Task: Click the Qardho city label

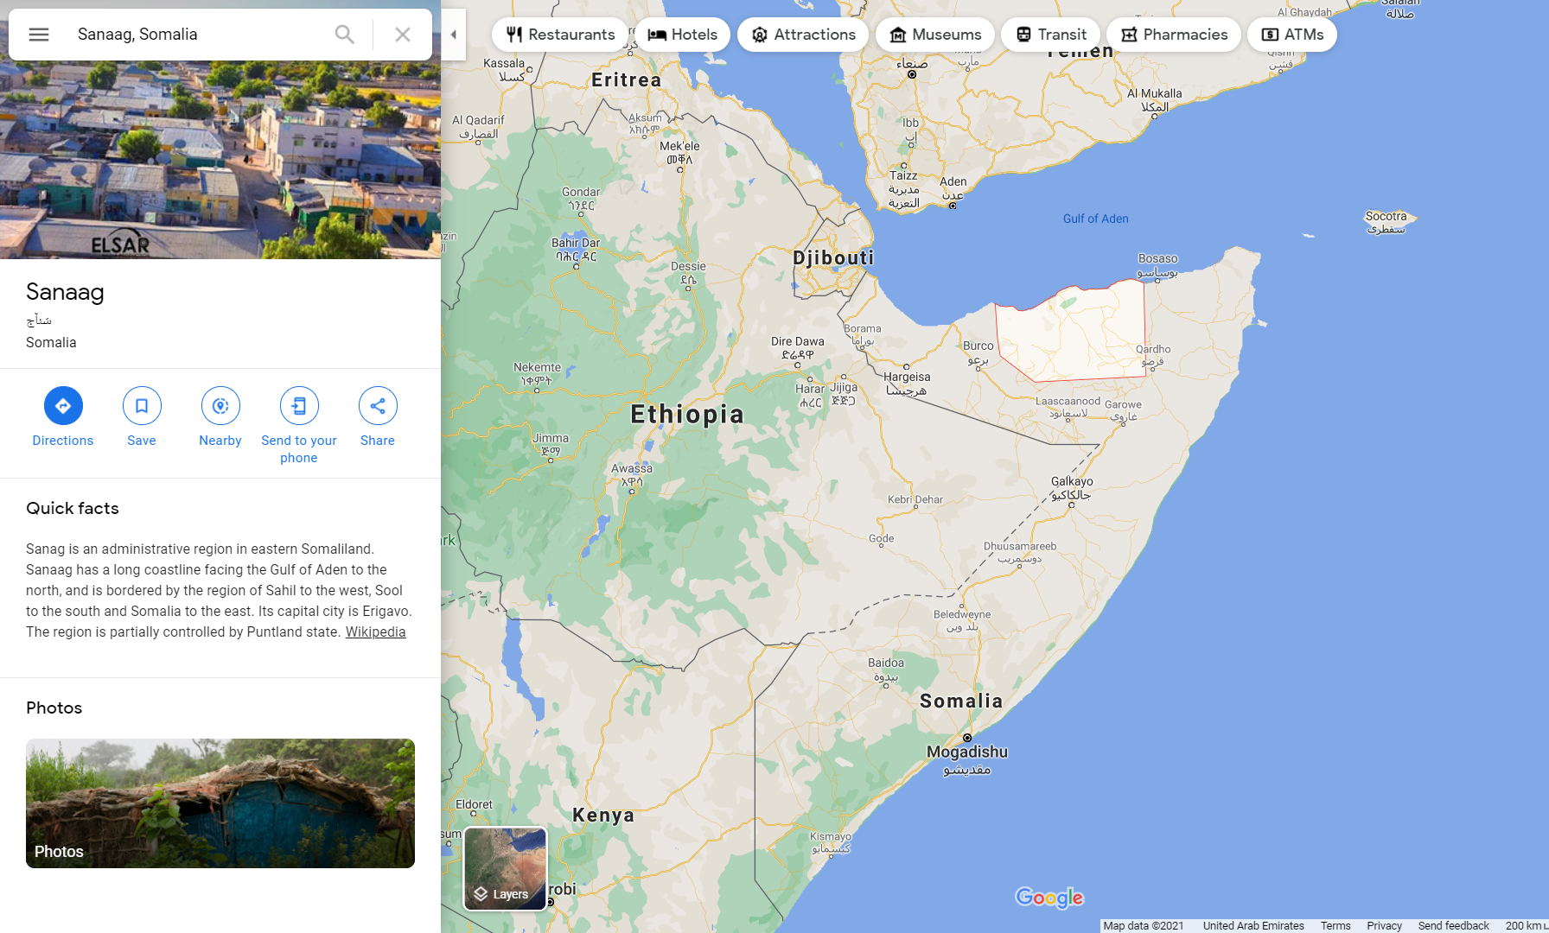Action: (1153, 349)
